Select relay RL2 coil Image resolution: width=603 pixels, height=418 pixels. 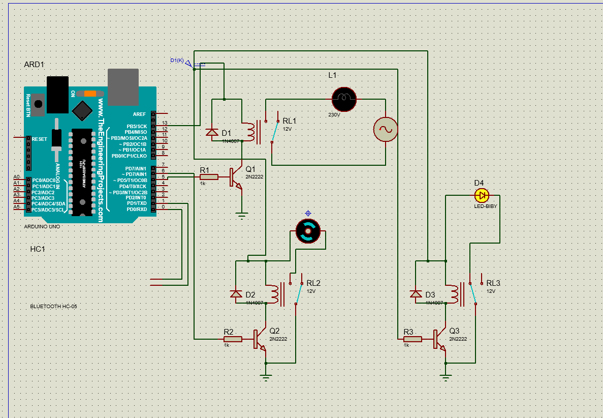pos(275,294)
